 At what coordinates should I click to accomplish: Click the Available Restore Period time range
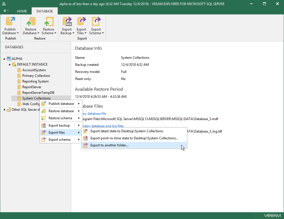(101, 97)
